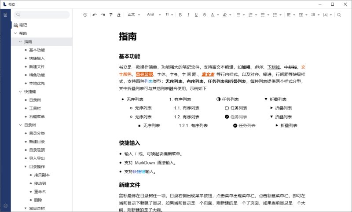Collapse the 帮助 tree node
Image resolution: width=352 pixels, height=212 pixels.
15,33
